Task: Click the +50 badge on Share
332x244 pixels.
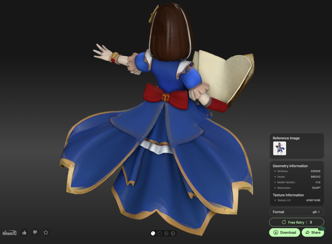Action: [x=321, y=229]
